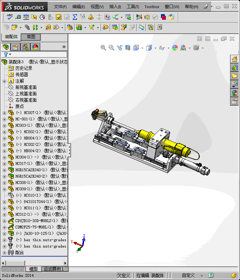Open Hide/Show Items glasses dropdown

click(168, 48)
